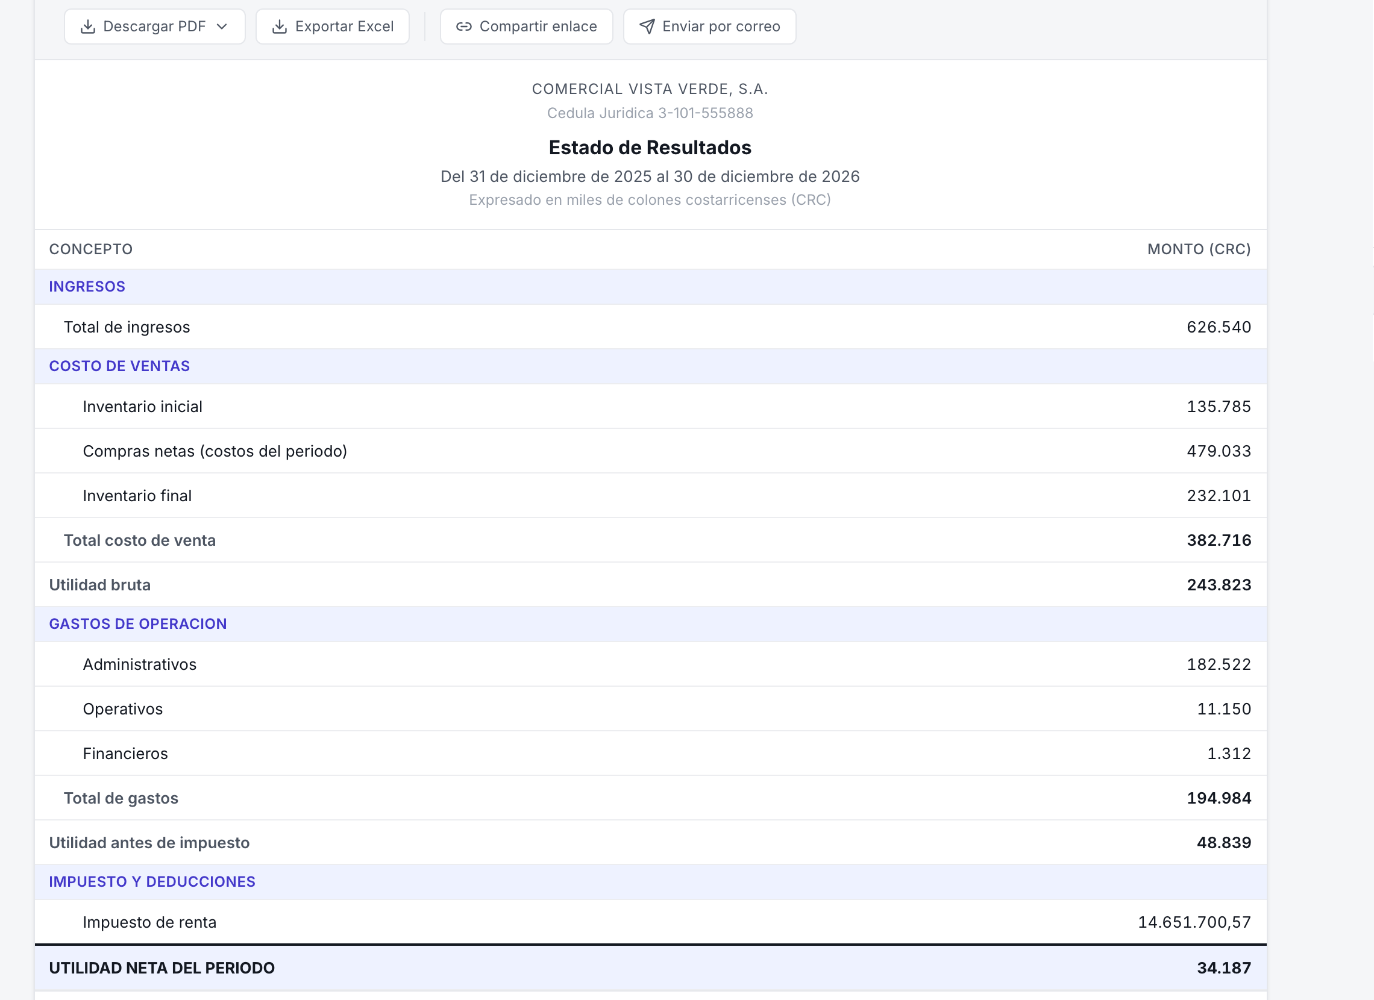Select the 194.984 total

click(1219, 798)
